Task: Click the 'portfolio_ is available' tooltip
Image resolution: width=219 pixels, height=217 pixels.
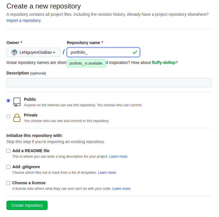Action: tap(86, 63)
